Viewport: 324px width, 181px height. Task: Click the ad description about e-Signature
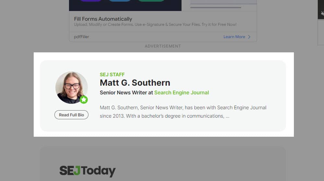[x=155, y=25]
